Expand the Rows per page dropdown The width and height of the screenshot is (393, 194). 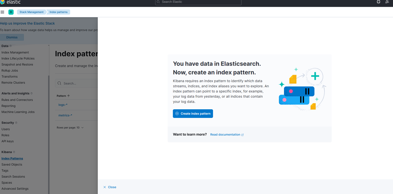[x=70, y=128]
